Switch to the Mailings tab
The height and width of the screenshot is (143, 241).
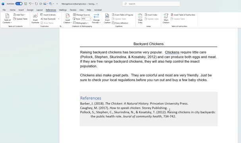[x=63, y=10]
